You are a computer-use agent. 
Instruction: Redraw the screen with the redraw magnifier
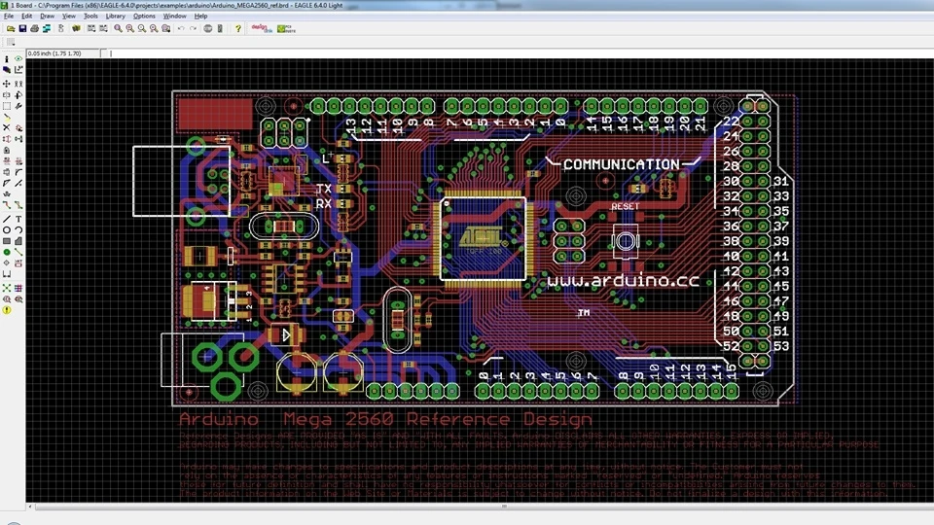(154, 28)
